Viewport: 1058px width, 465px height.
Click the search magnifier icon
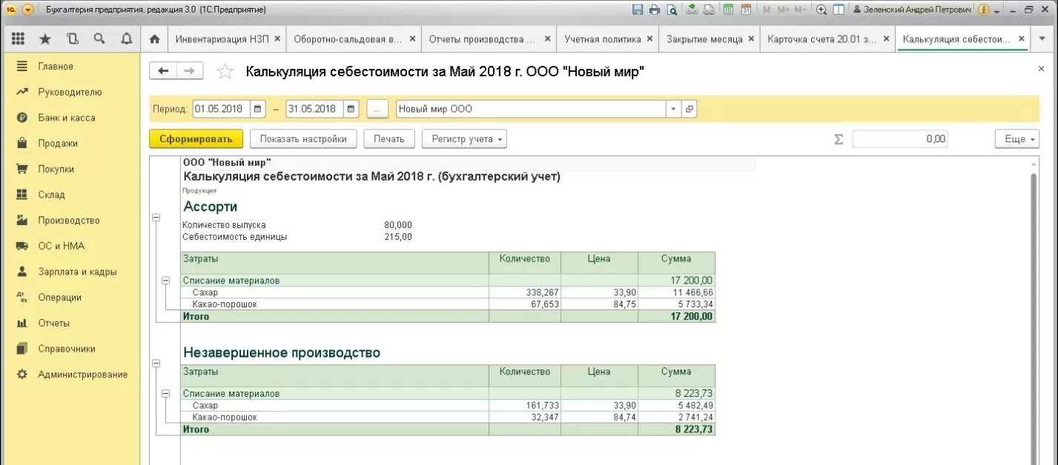point(99,39)
